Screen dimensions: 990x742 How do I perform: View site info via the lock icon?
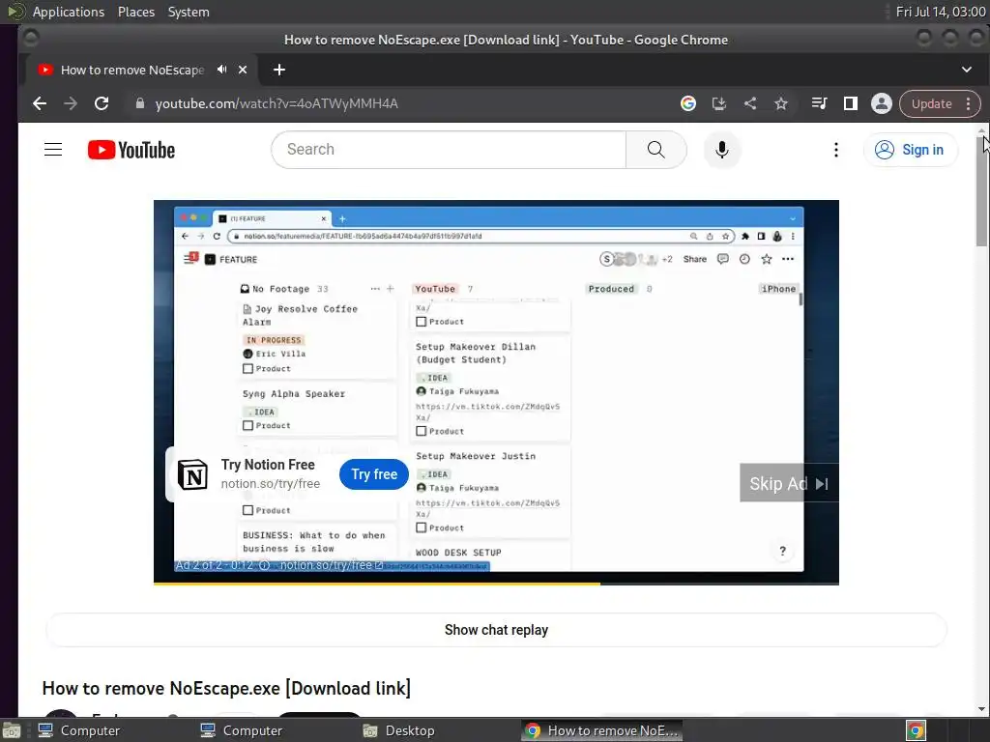coord(140,103)
